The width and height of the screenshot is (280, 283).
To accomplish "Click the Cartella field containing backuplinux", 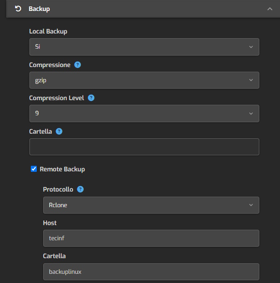I will pos(151,272).
